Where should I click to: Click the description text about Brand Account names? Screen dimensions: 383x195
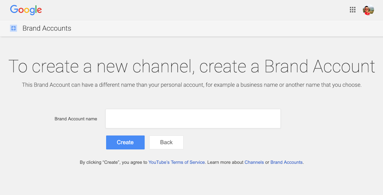191,85
